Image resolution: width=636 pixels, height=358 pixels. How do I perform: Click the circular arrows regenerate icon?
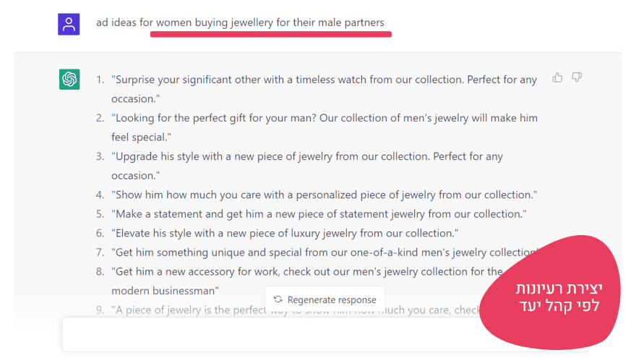[278, 299]
